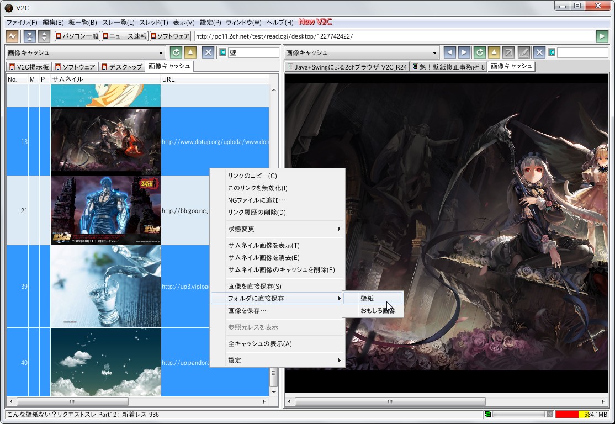Click the water glass thumbnail in row 39
Screen dimensions: 615x424
[x=105, y=286]
